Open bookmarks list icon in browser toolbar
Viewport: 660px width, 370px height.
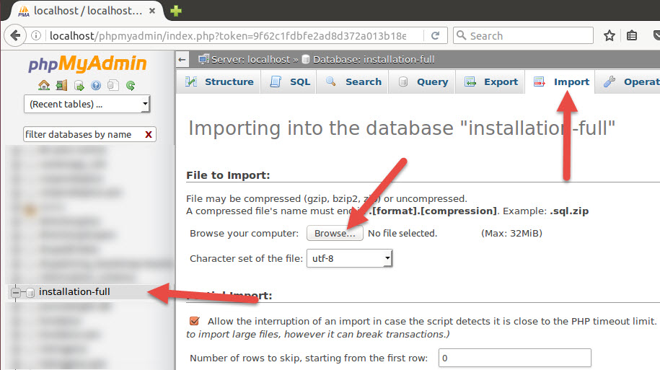[x=632, y=36]
